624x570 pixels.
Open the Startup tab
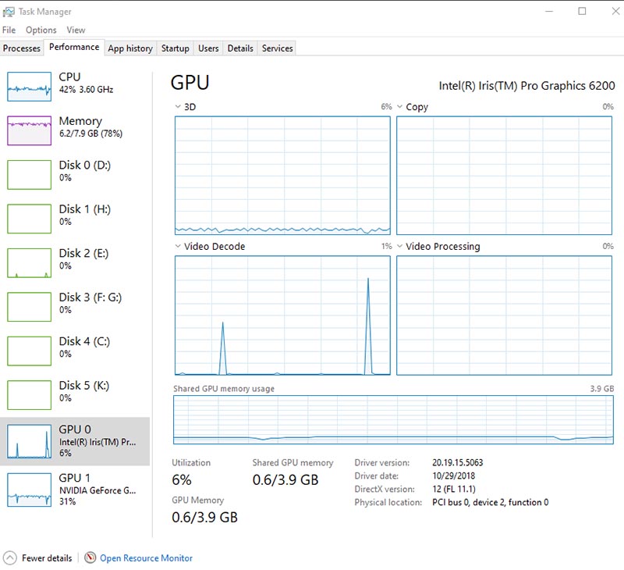(x=175, y=48)
